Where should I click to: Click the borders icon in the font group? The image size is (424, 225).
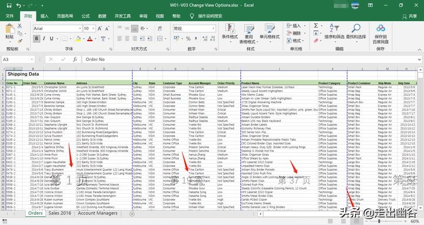pos(65,39)
